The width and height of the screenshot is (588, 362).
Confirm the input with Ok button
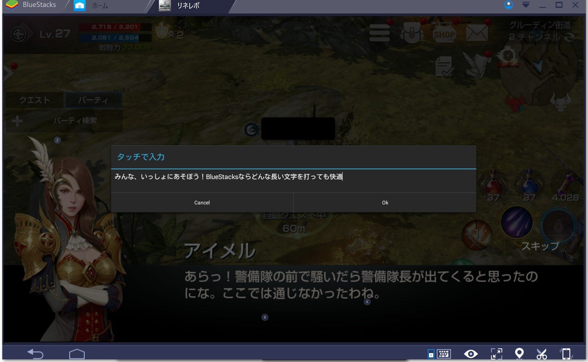[x=385, y=203]
